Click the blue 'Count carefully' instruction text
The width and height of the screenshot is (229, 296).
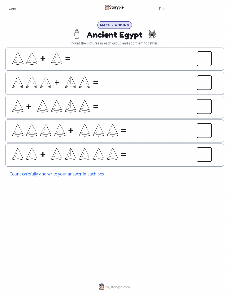coord(57,174)
